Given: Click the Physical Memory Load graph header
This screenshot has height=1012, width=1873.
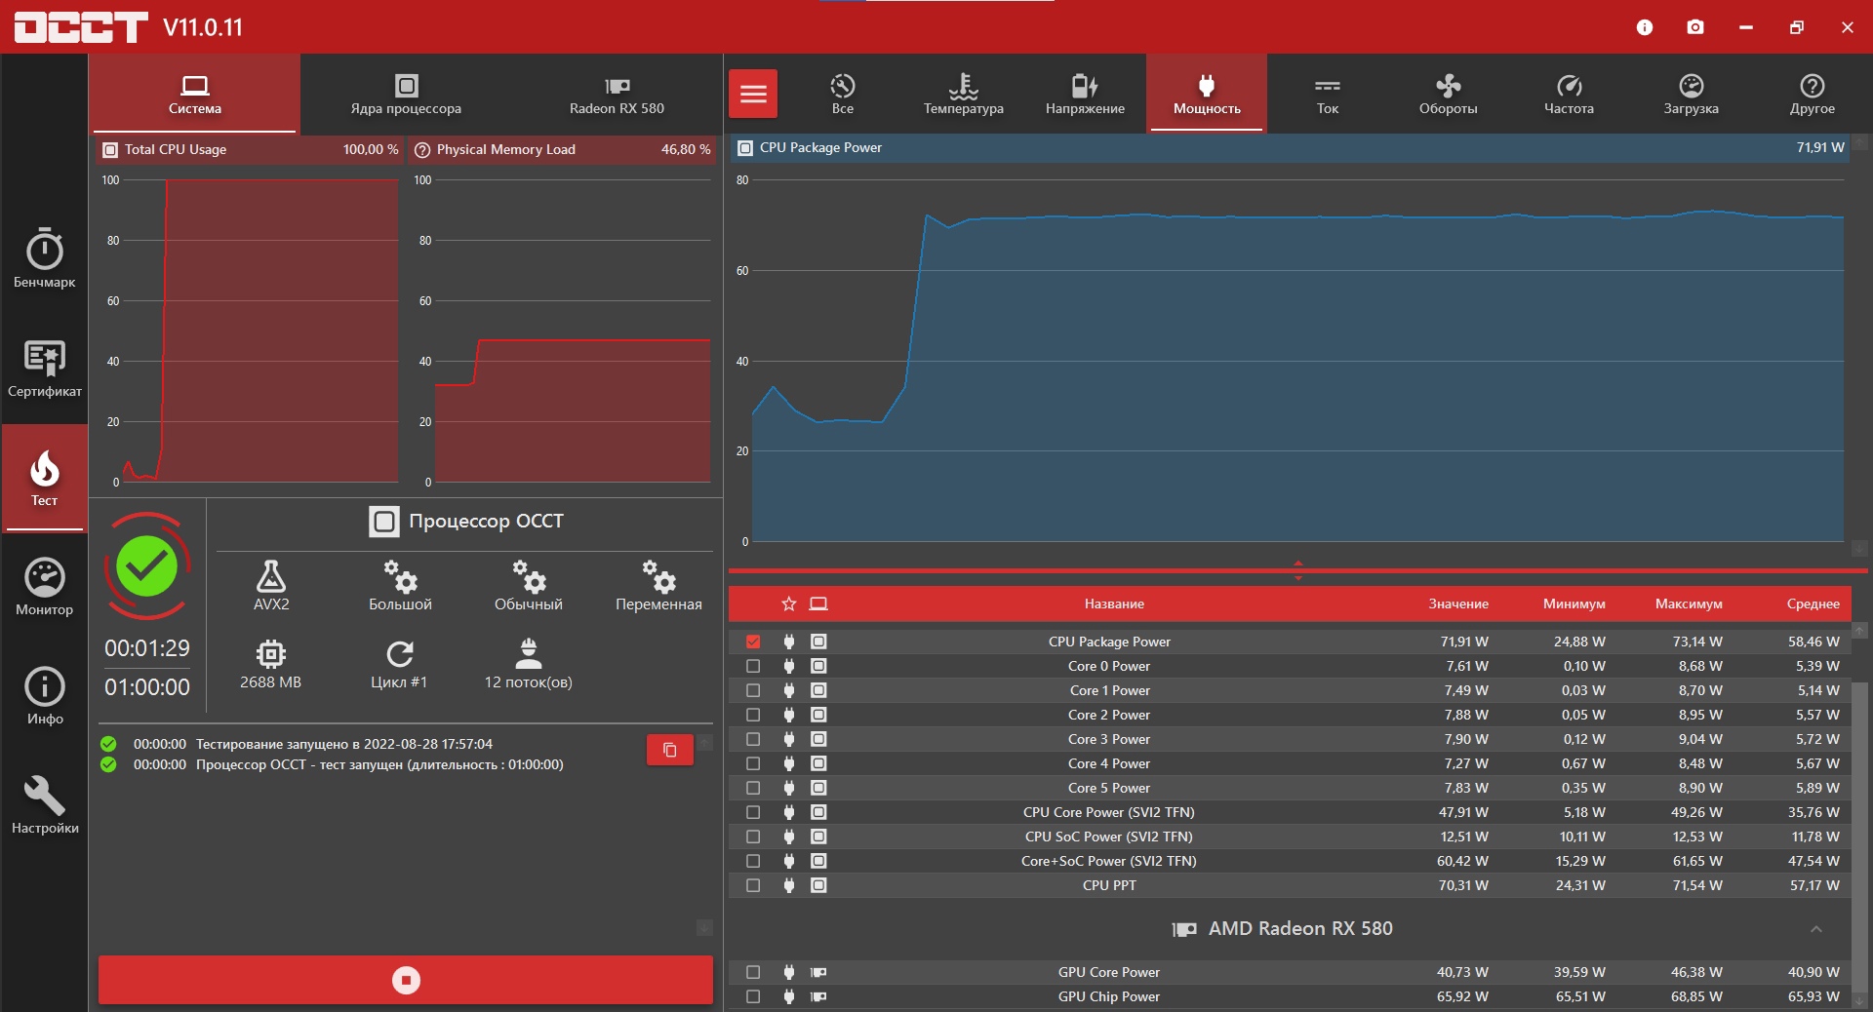Looking at the screenshot, I should (563, 150).
